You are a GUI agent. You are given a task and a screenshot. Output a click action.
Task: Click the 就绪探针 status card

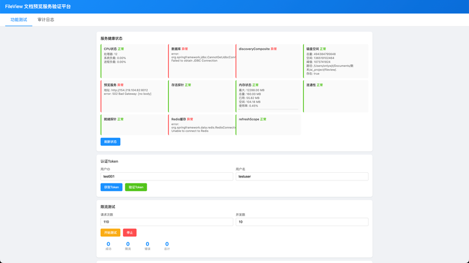133,125
